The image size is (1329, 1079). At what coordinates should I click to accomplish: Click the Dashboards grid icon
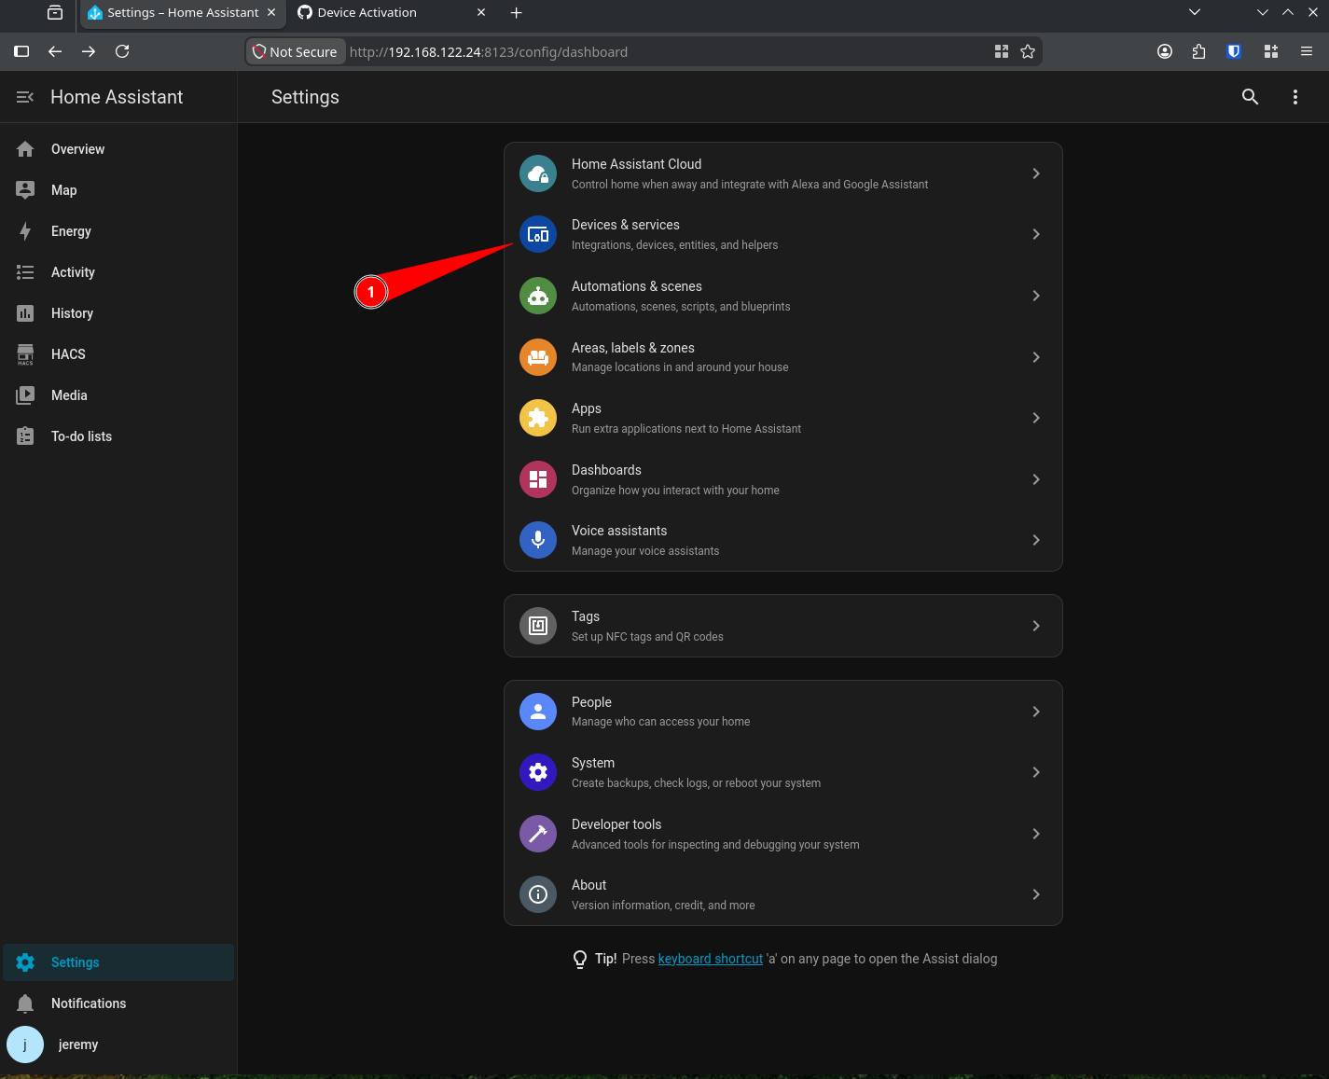pos(538,479)
